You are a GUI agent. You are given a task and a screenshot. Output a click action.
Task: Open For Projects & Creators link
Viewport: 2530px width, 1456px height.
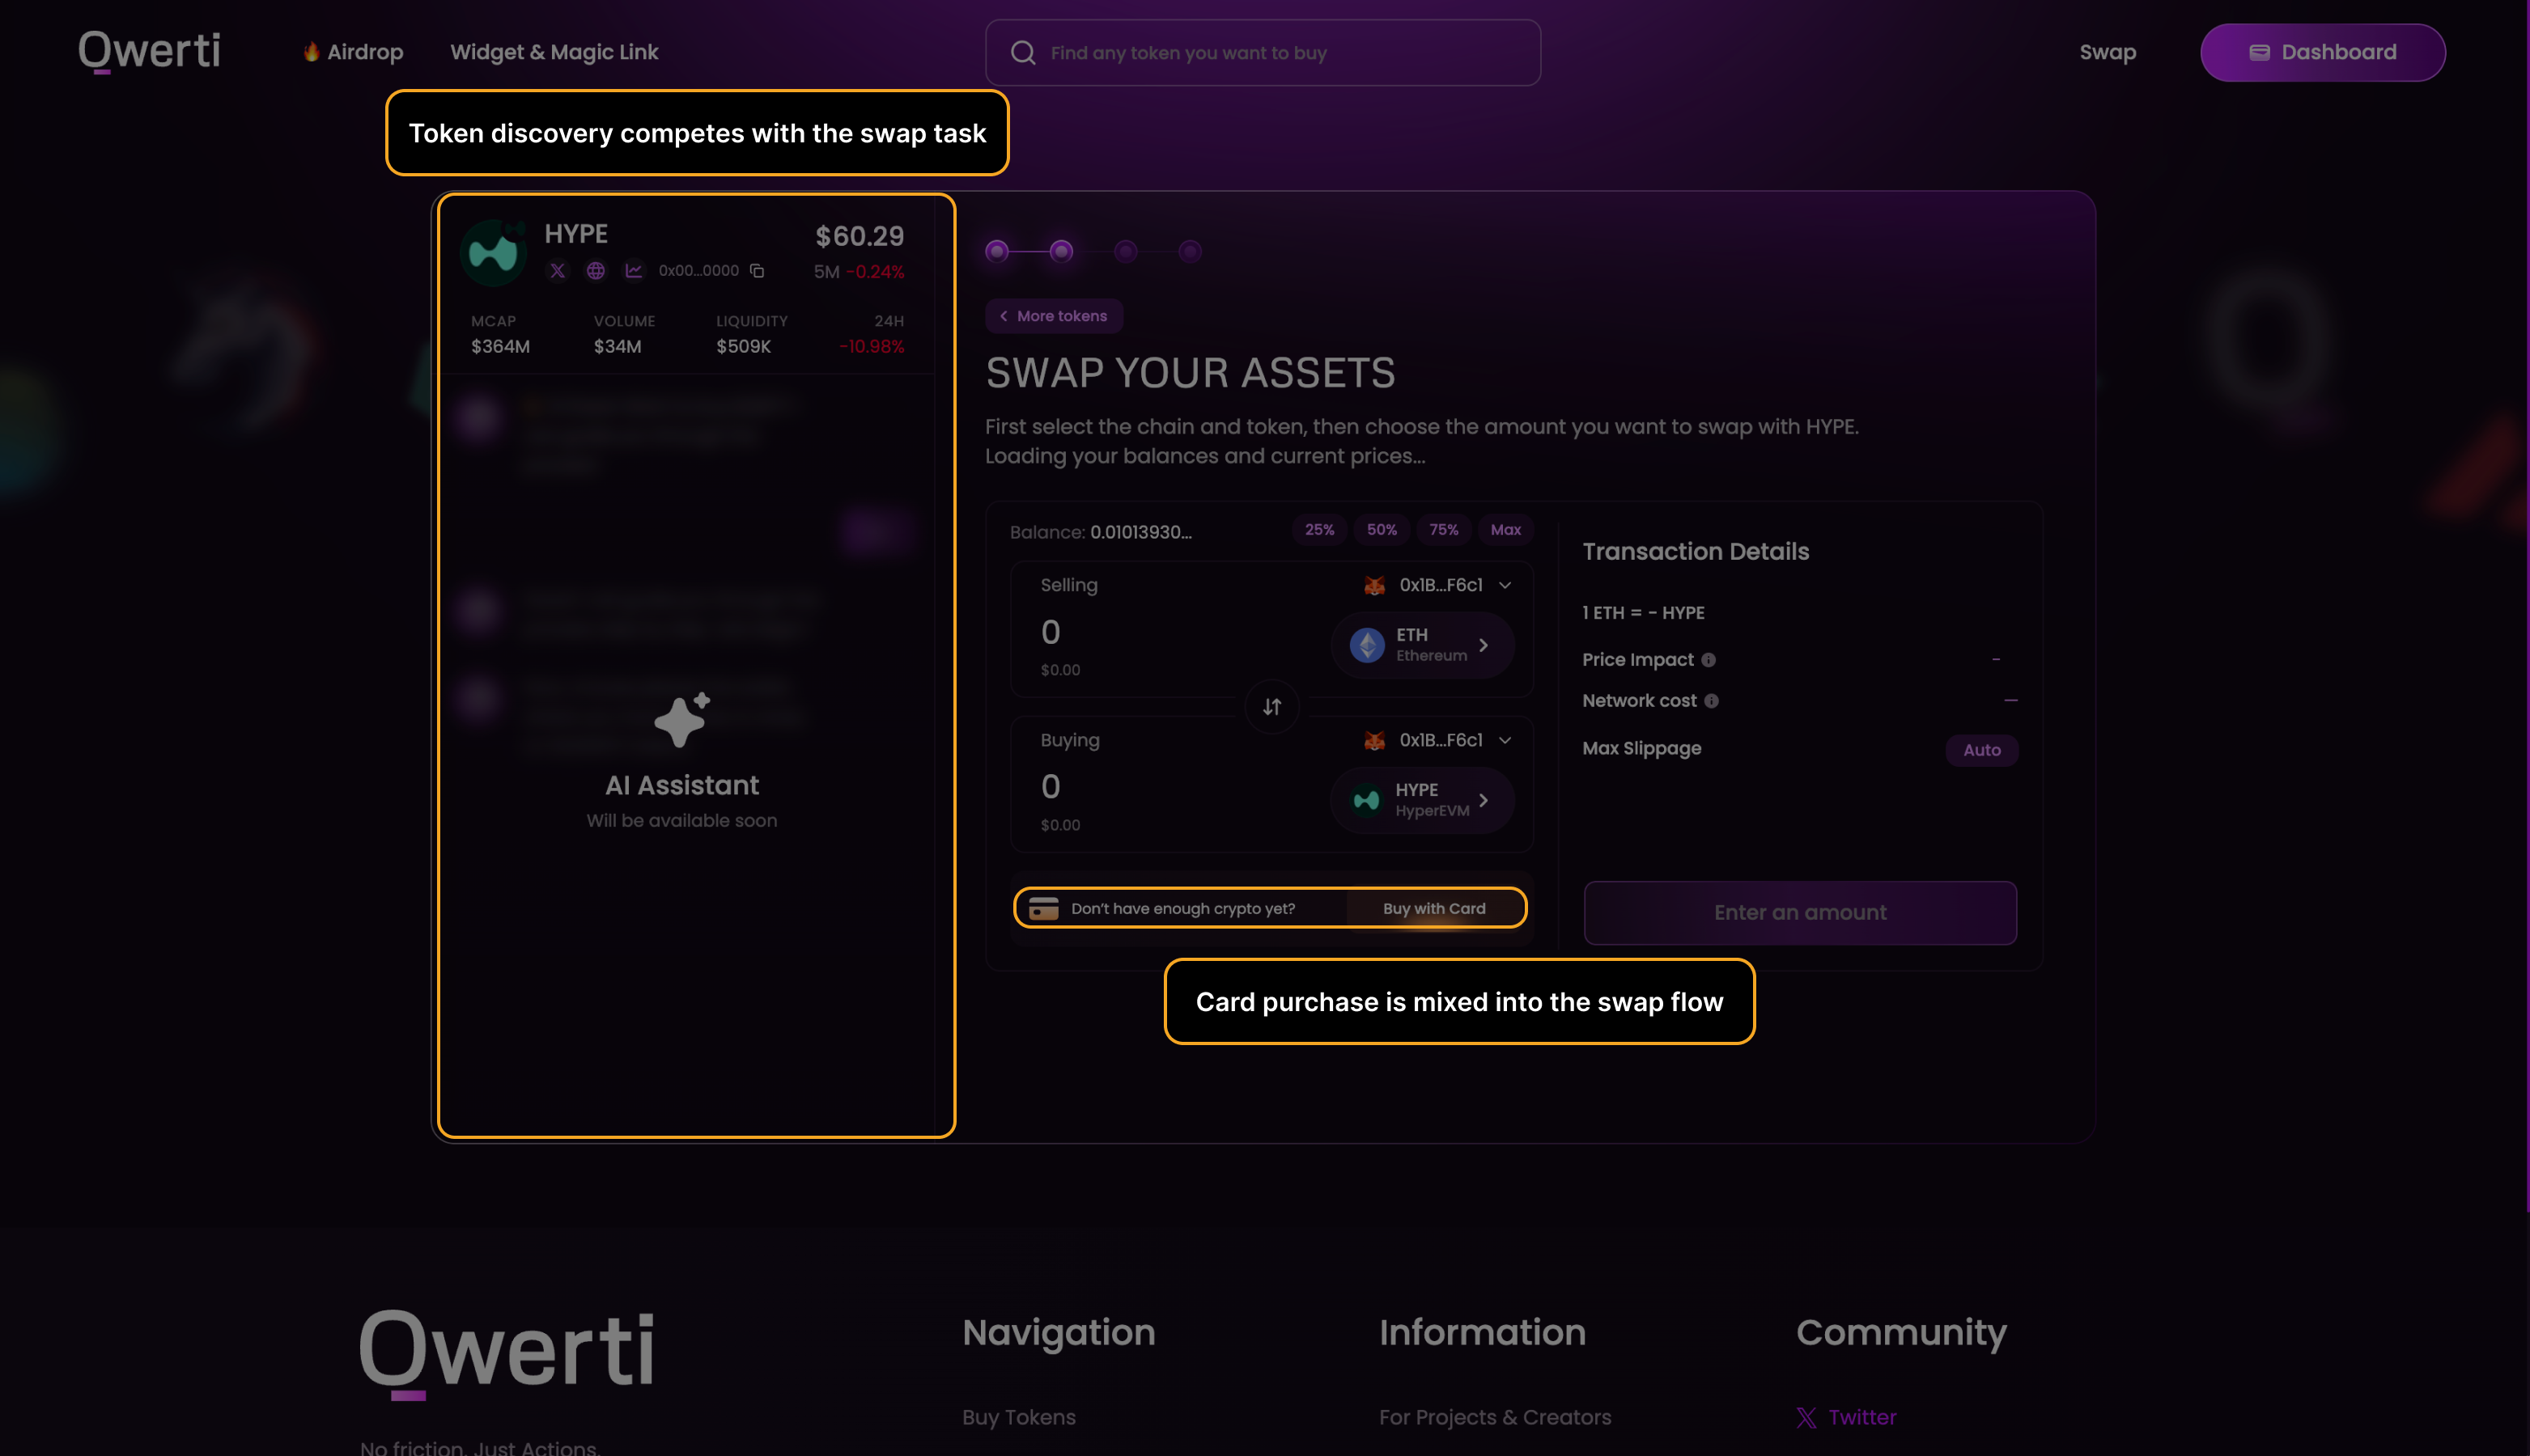pos(1495,1417)
